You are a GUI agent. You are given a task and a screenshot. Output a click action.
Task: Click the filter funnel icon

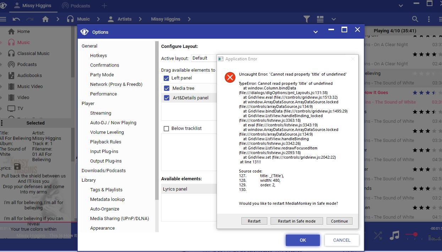click(306, 19)
